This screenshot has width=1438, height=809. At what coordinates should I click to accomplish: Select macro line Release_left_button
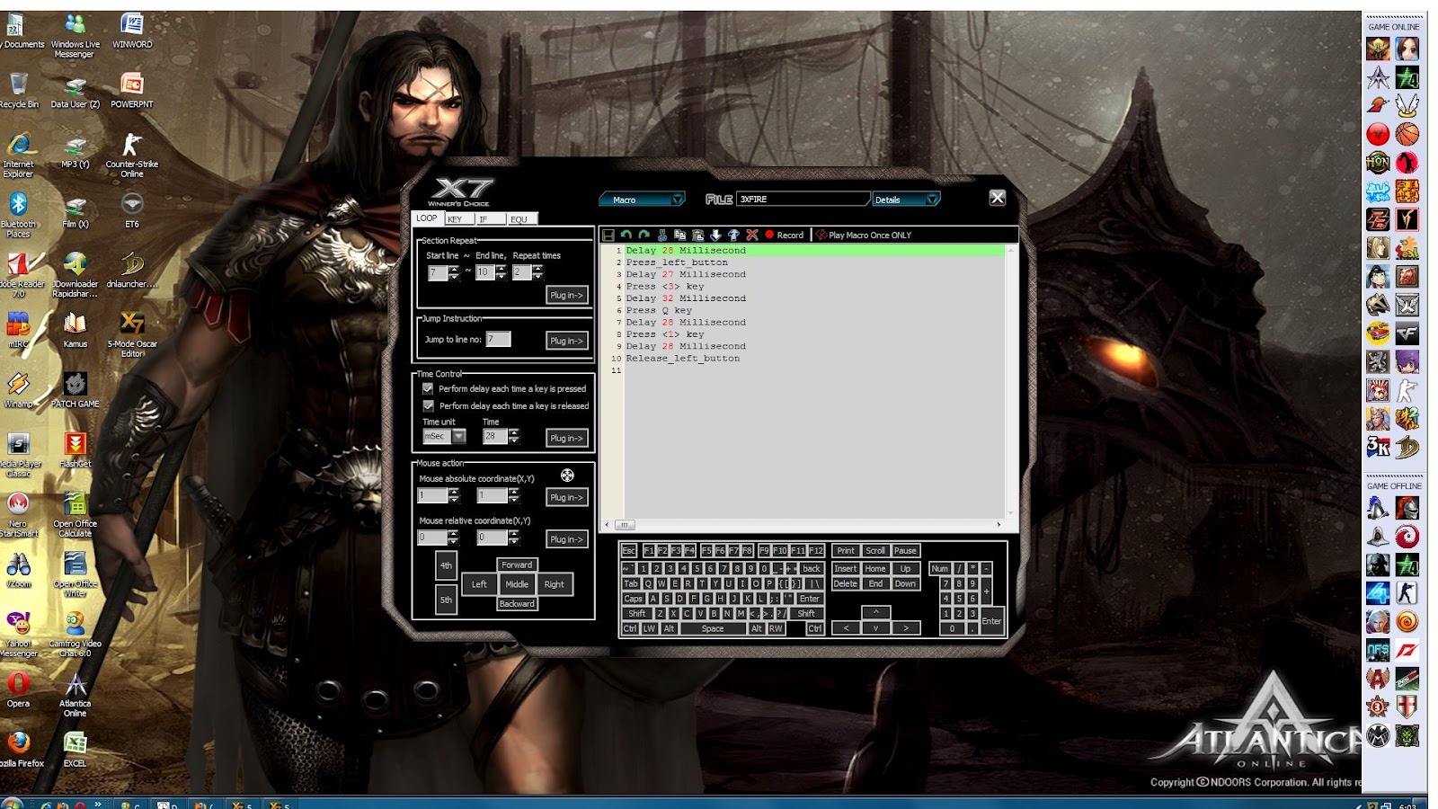coord(683,358)
